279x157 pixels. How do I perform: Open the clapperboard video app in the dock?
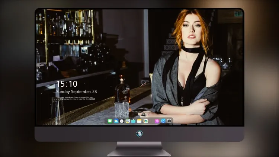coord(133,121)
